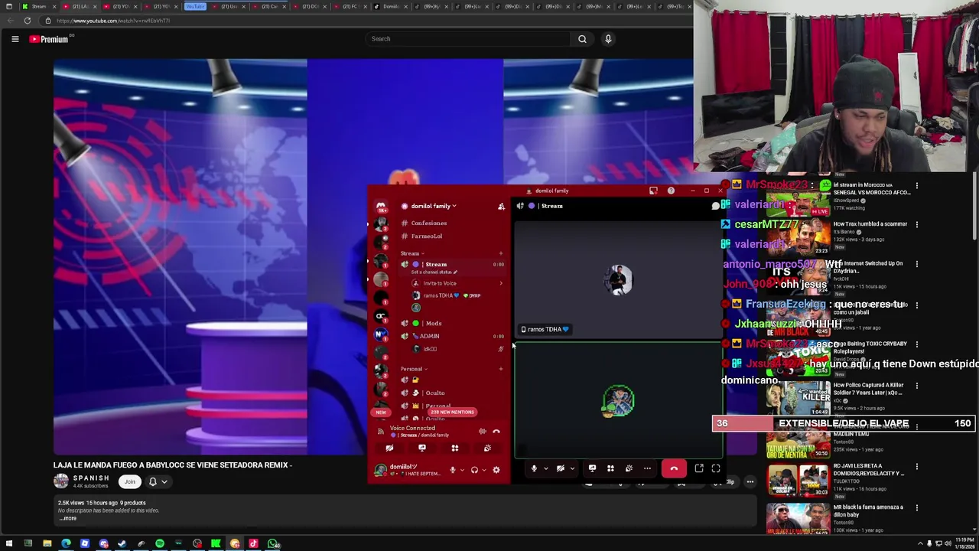Reload the page in the browser
The height and width of the screenshot is (551, 979).
[x=28, y=21]
